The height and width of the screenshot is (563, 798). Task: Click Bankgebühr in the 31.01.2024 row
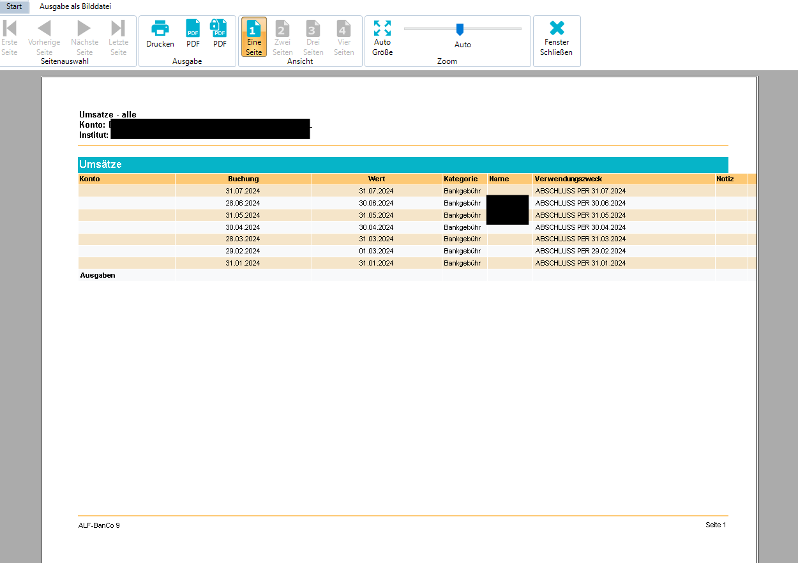pos(462,263)
